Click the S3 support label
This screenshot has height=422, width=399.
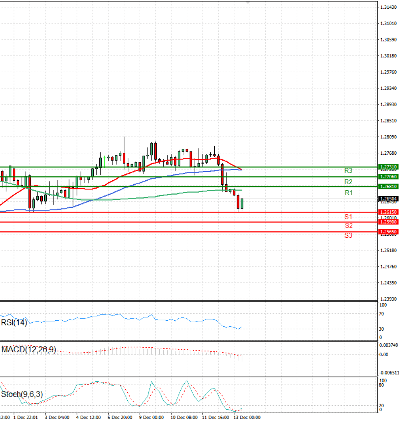348,235
